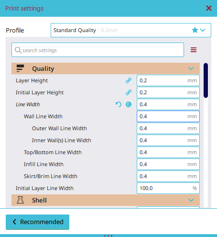Edit the Outer Wall Line Width field

[168, 128]
